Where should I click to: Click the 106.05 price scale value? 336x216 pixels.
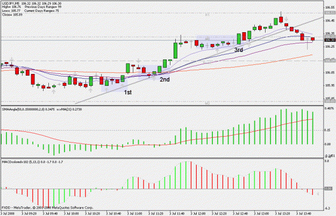click(330, 73)
